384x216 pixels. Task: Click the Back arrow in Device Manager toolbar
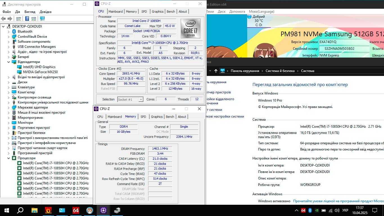(3, 19)
